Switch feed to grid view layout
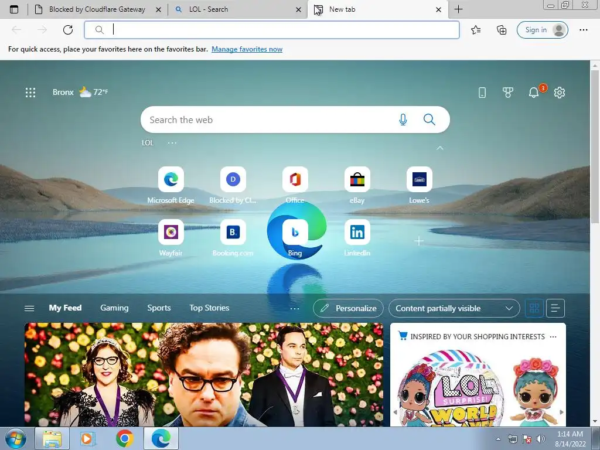The image size is (600, 450). pos(534,308)
